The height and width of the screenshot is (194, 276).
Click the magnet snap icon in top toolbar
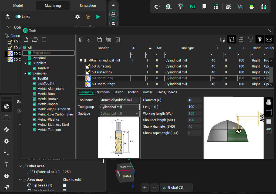[x=157, y=7]
